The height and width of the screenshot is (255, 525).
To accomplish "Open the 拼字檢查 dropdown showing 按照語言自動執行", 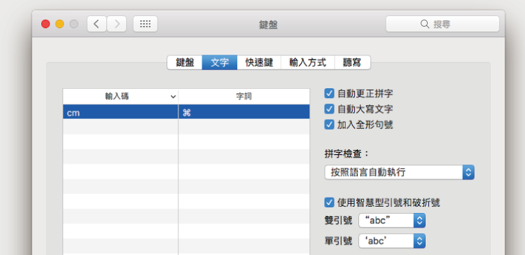I will click(400, 172).
